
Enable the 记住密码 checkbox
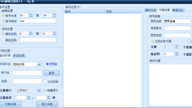pos(45,81)
